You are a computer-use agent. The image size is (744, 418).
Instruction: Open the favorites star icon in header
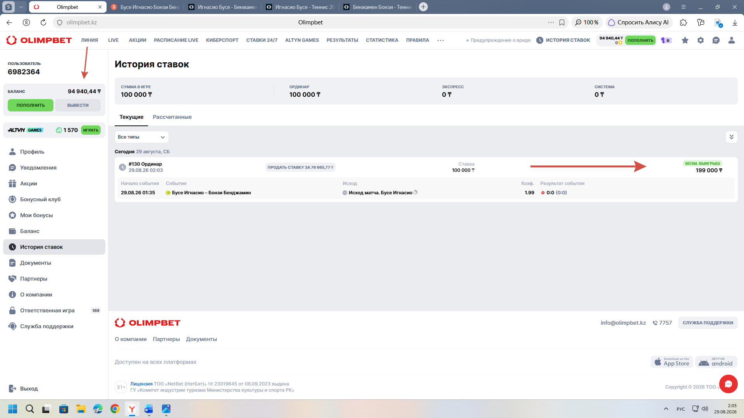pos(685,40)
